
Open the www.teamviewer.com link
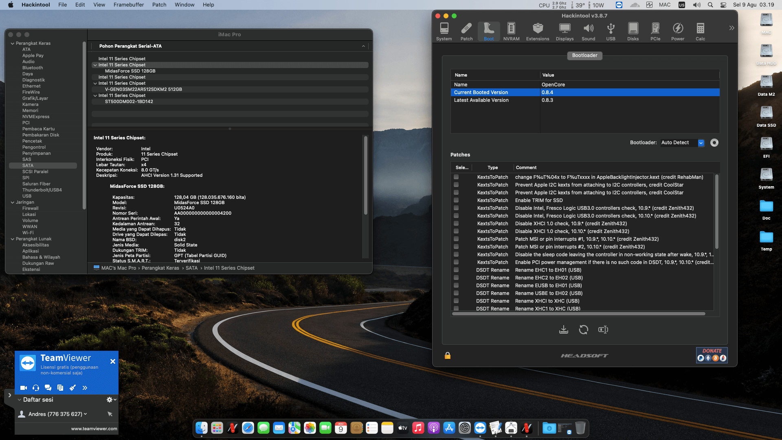tap(94, 429)
